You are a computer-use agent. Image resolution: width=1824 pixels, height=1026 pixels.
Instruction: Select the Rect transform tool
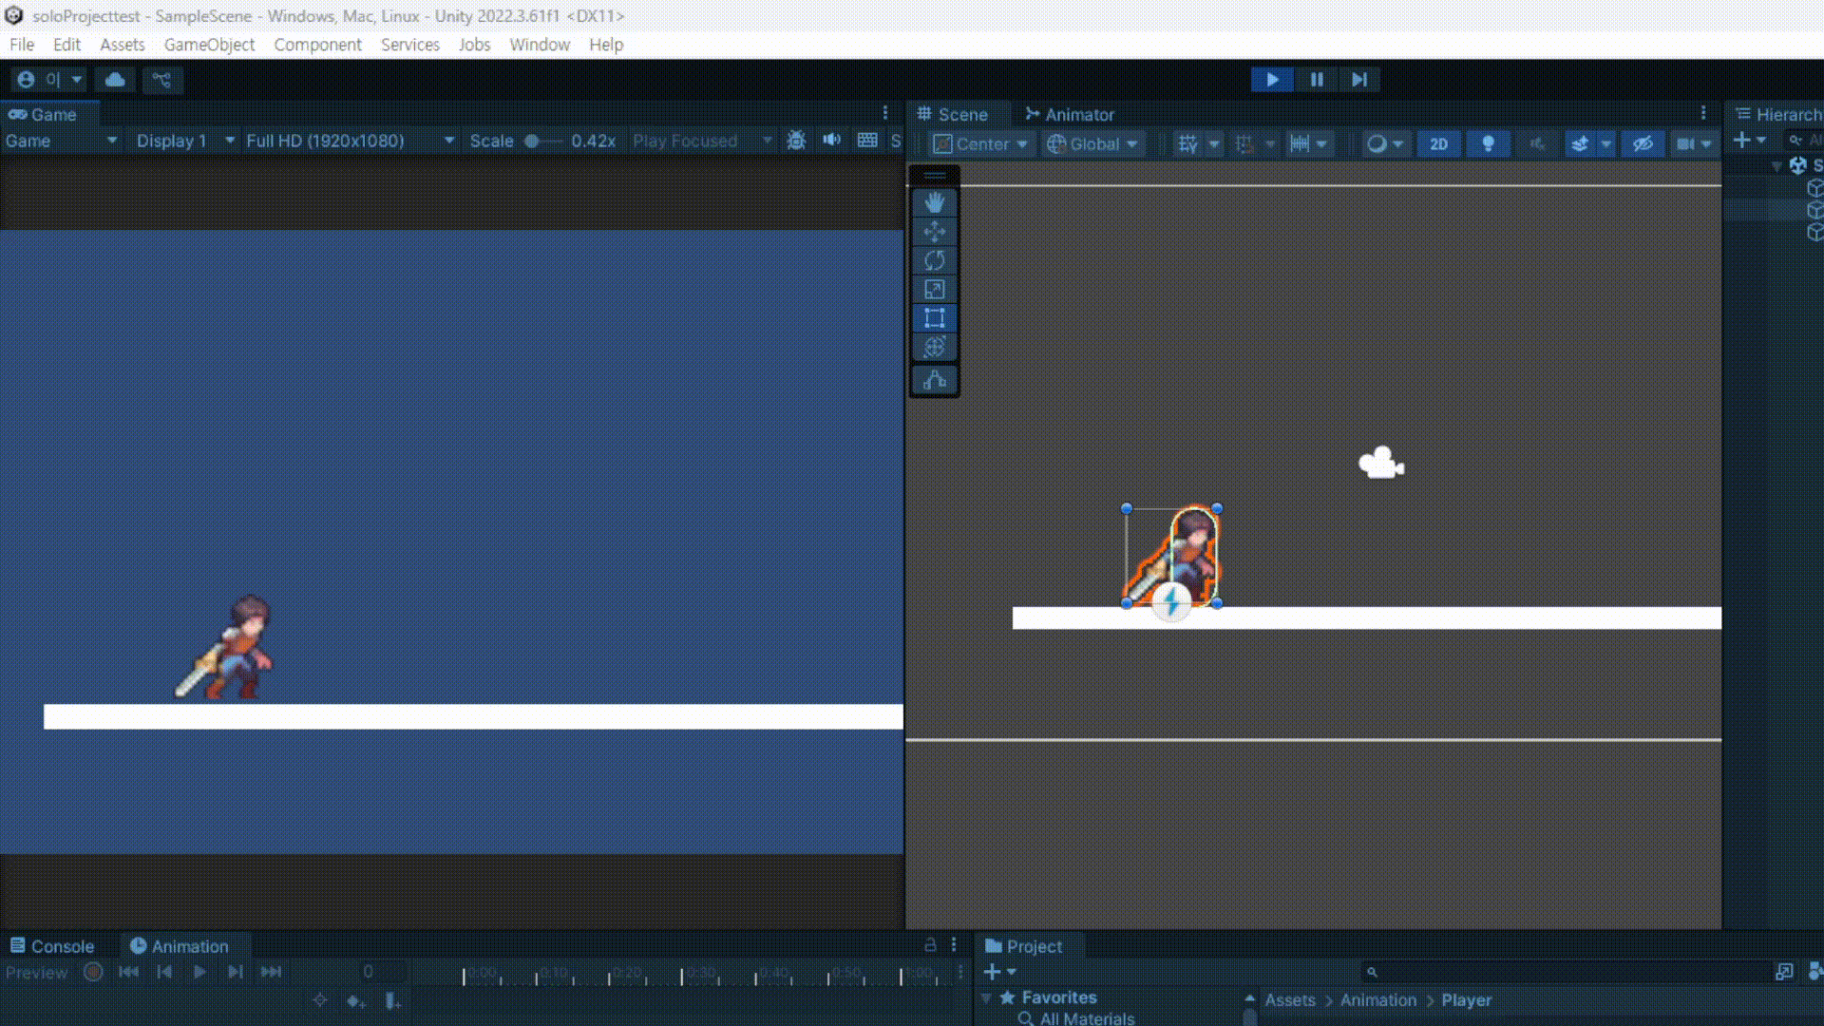click(934, 318)
